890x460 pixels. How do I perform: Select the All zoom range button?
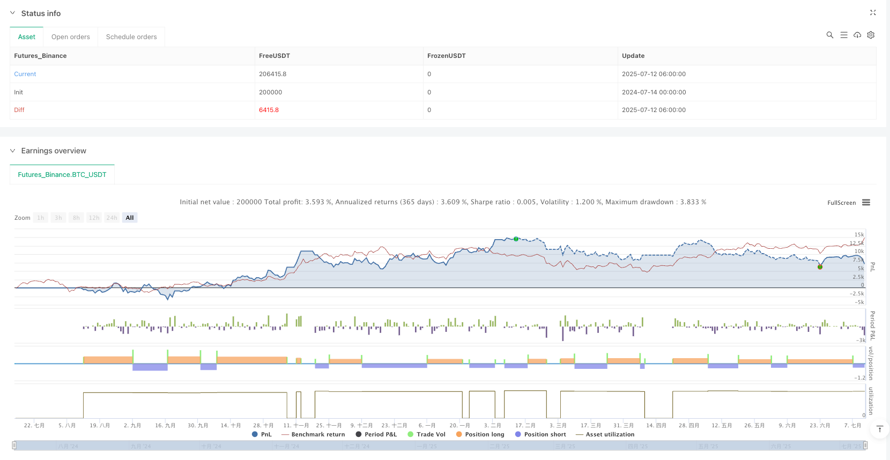130,218
